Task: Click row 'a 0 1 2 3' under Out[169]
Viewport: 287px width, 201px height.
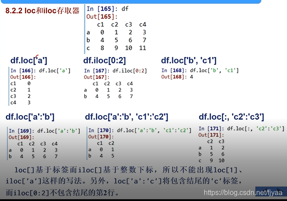Action: pyautogui.click(x=33, y=150)
